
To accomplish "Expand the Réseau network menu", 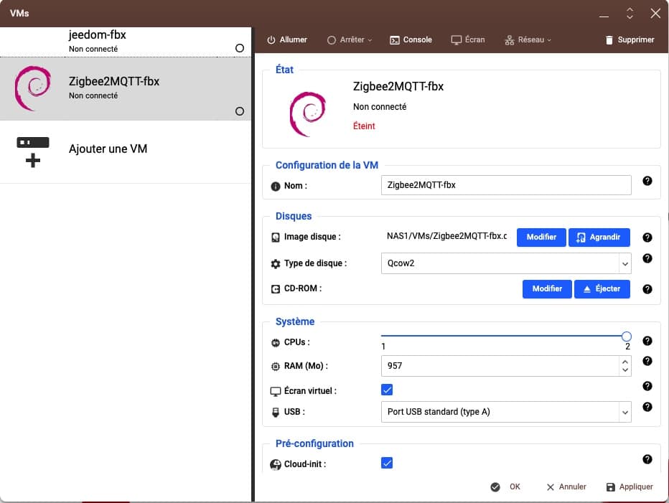I will point(528,39).
